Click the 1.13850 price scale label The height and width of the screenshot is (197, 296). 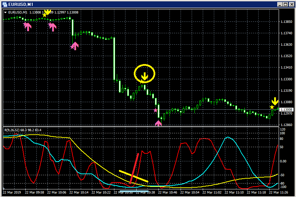286,22
